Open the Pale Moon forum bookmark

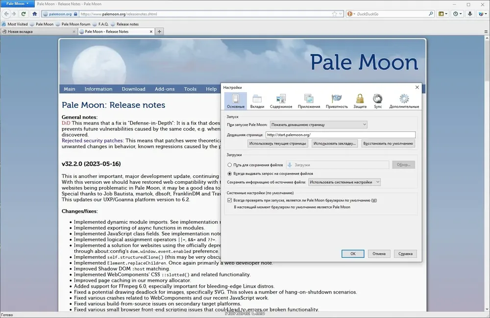coord(73,24)
